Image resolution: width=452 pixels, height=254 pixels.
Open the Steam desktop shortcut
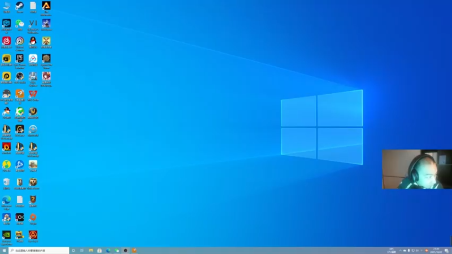click(x=20, y=7)
